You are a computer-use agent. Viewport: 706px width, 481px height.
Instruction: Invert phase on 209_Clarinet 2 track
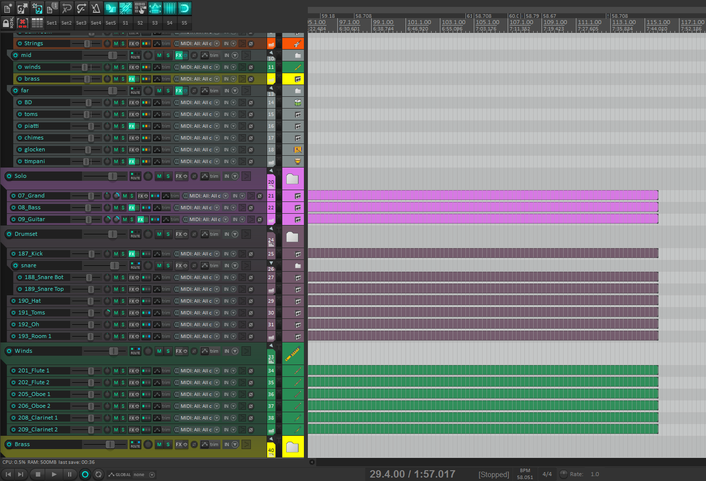[x=251, y=430]
